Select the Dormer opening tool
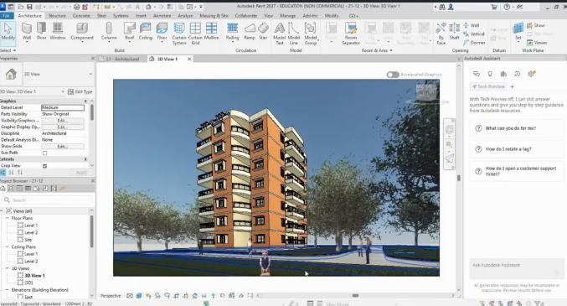The width and height of the screenshot is (567, 306). (474, 43)
